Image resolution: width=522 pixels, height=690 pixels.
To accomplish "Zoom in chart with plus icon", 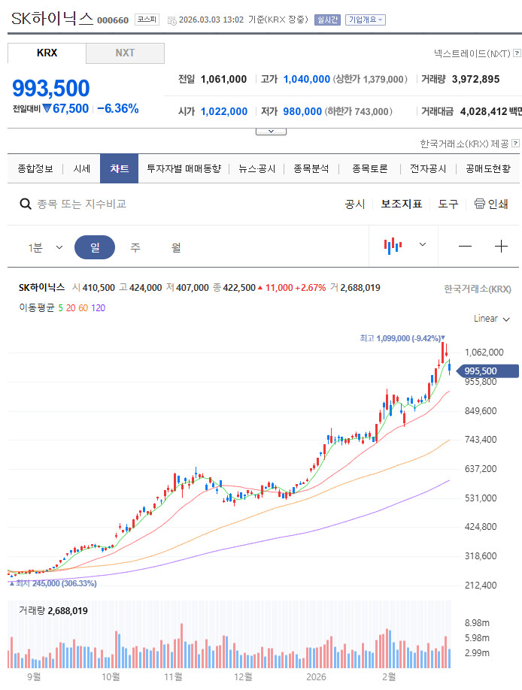I will click(x=501, y=247).
